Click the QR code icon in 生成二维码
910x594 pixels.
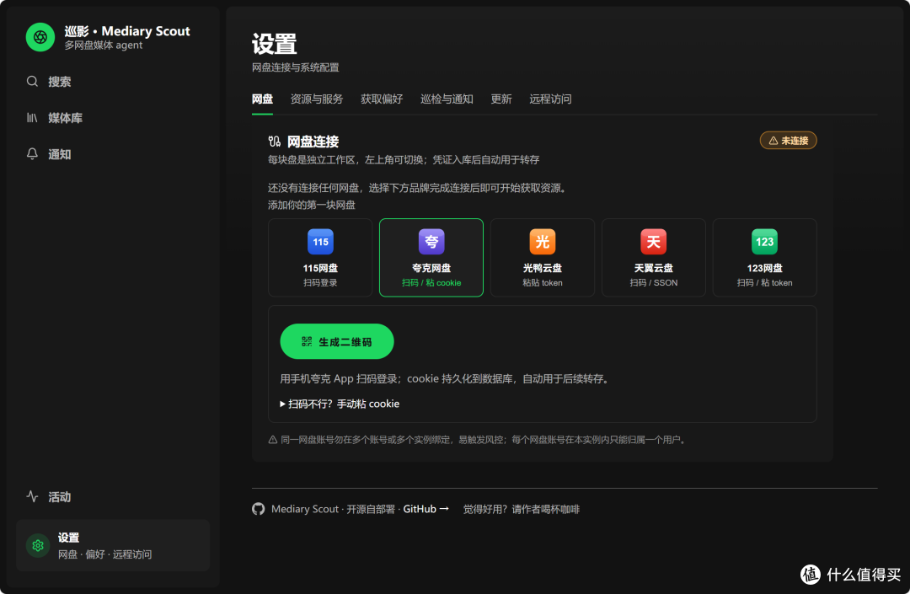307,342
